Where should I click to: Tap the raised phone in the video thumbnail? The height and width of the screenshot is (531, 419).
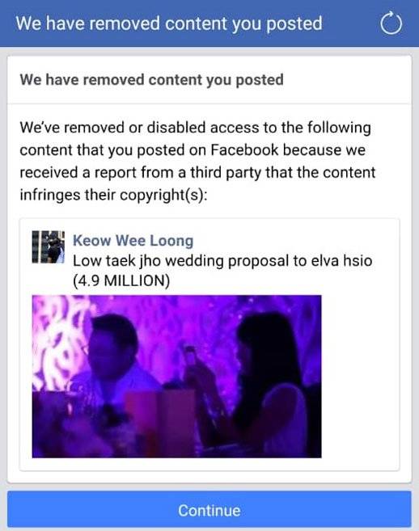click(x=191, y=359)
